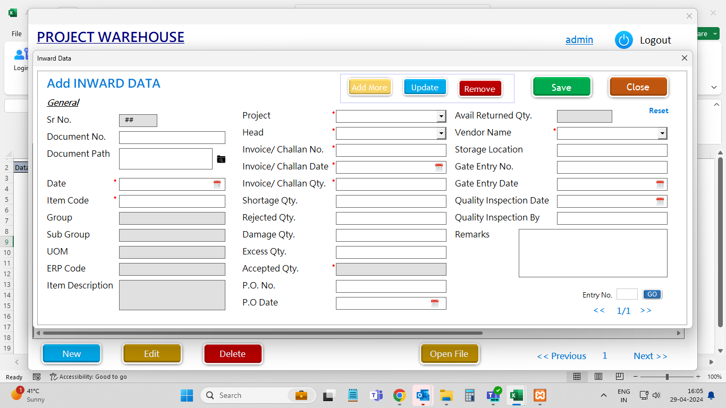This screenshot has height=408, width=726.
Task: Click the GO button beside Entry No.
Action: click(652, 294)
